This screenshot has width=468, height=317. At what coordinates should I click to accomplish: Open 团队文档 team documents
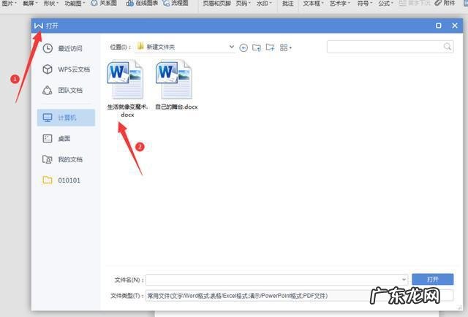[x=62, y=90]
